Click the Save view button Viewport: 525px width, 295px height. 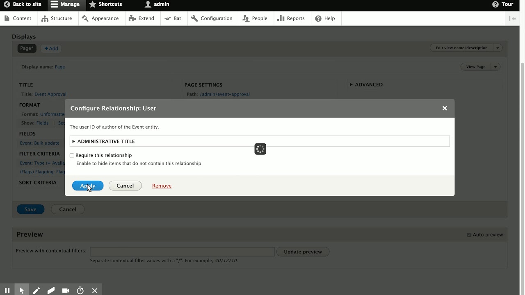click(30, 209)
